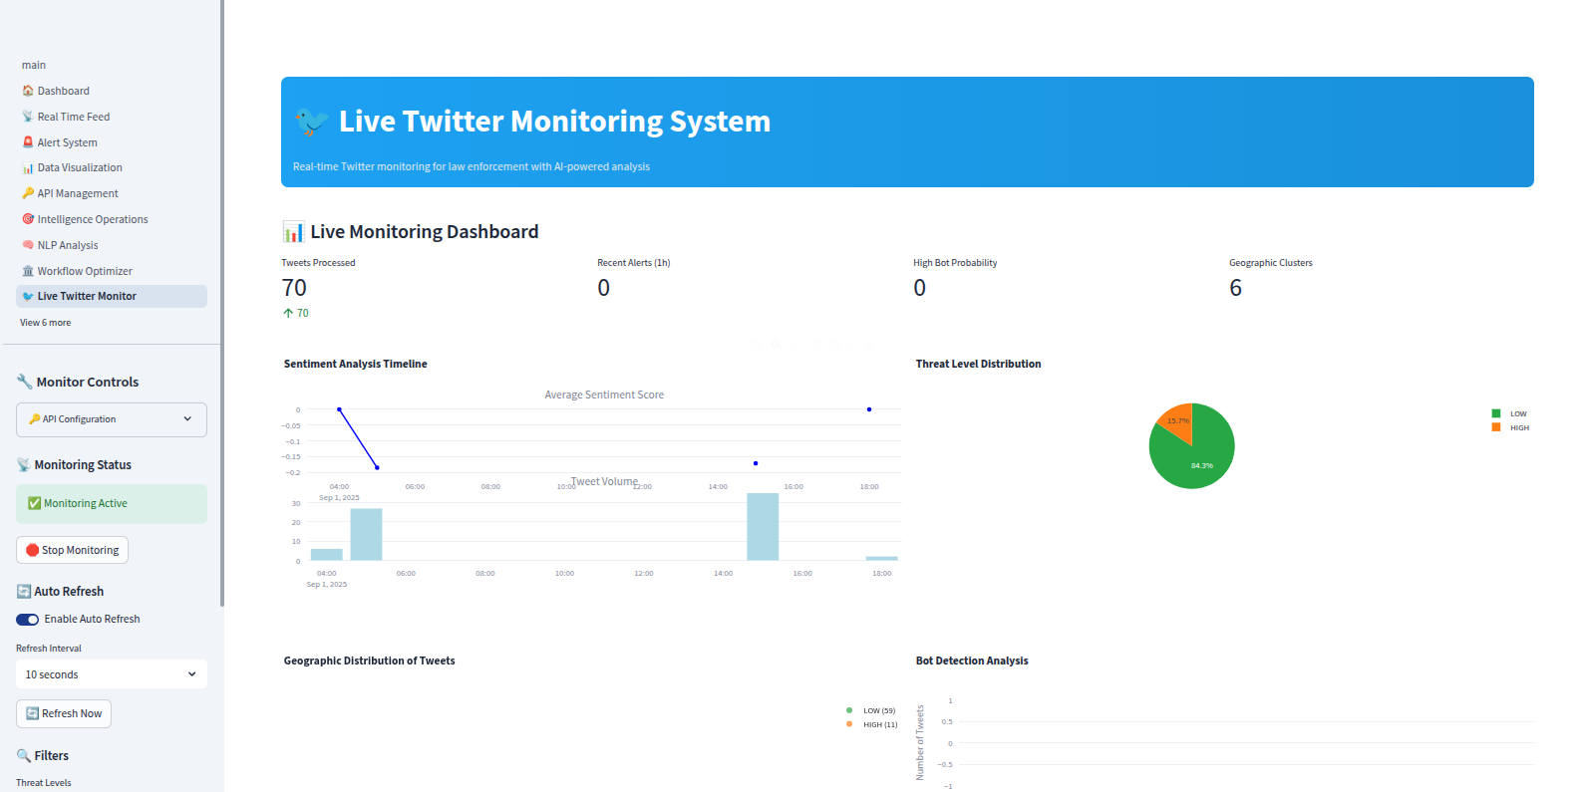
Task: Click the stop icon in Stop Monitoring
Action: [x=32, y=550]
